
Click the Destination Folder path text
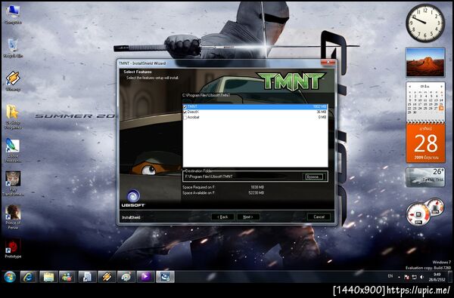pos(209,177)
